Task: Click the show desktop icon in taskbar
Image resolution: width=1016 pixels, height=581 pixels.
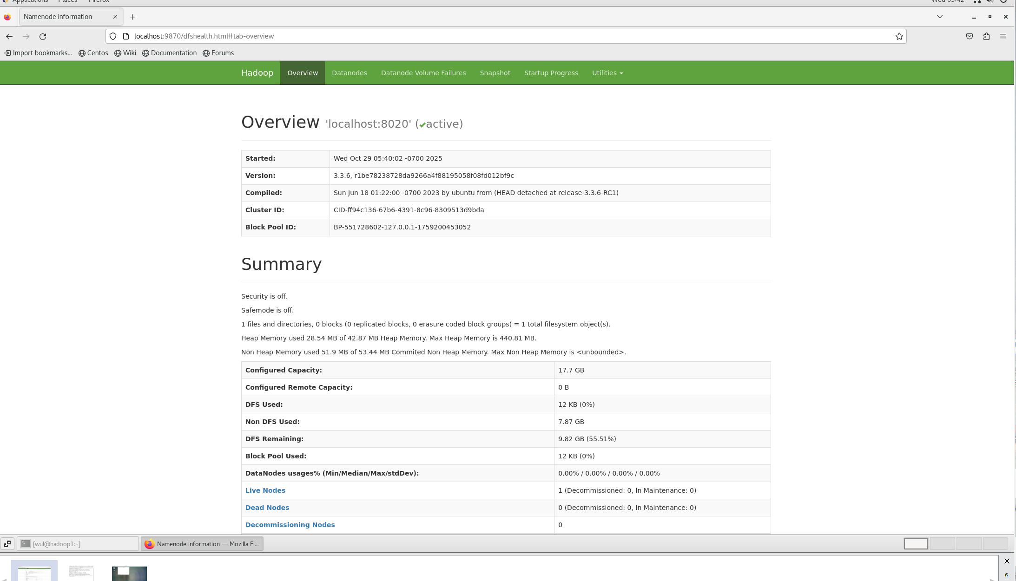Action: pos(7,544)
